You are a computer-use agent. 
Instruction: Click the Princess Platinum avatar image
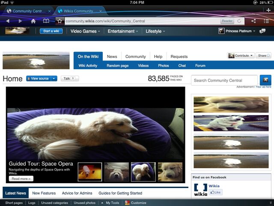pyautogui.click(x=221, y=31)
